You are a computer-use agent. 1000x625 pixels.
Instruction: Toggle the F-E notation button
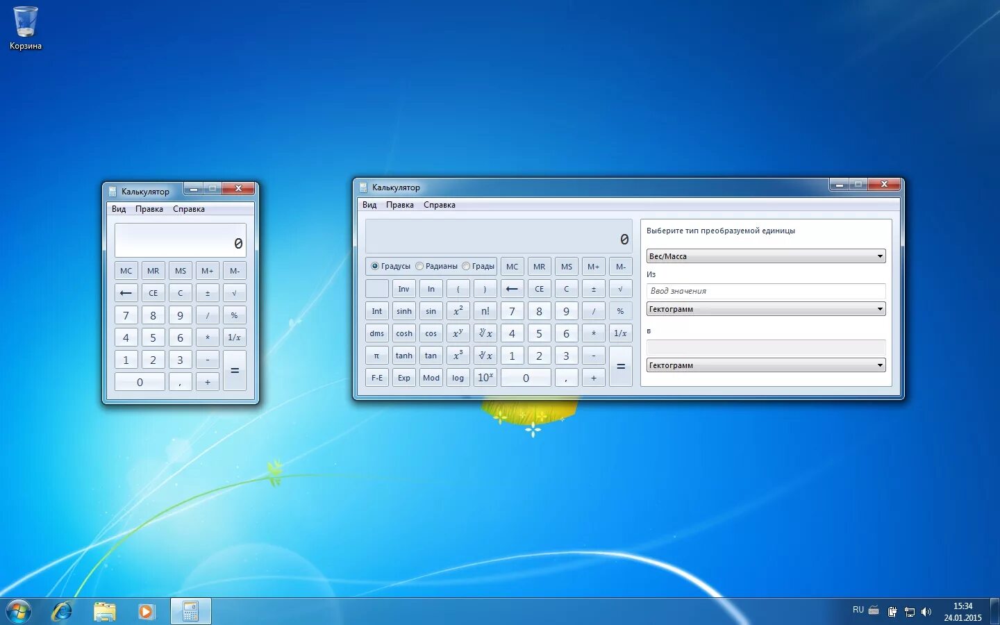pos(376,378)
